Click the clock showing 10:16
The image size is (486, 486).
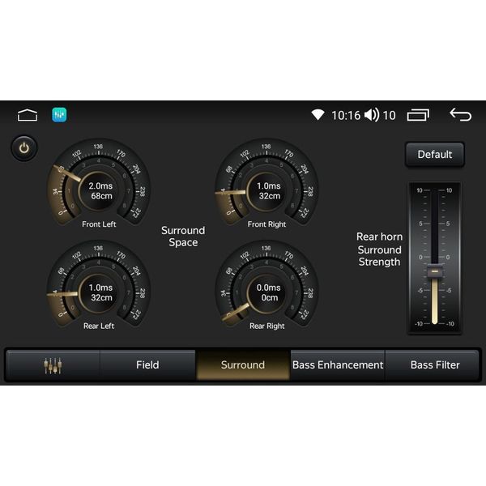click(x=345, y=115)
